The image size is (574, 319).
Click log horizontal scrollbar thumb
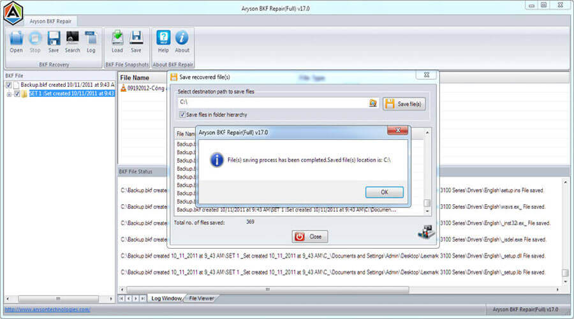[x=268, y=290]
